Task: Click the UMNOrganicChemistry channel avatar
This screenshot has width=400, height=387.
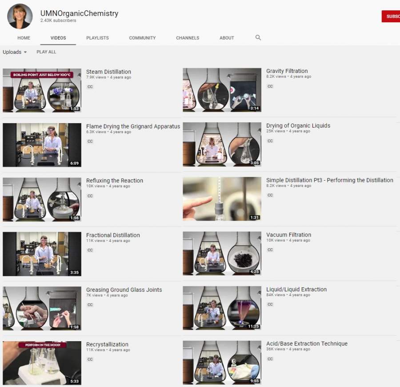Action: click(x=20, y=16)
